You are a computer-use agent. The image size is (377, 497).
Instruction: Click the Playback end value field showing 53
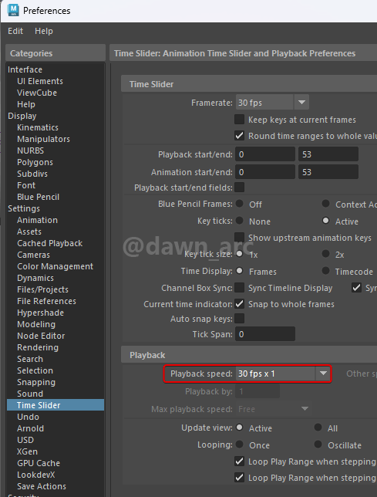[x=328, y=154]
